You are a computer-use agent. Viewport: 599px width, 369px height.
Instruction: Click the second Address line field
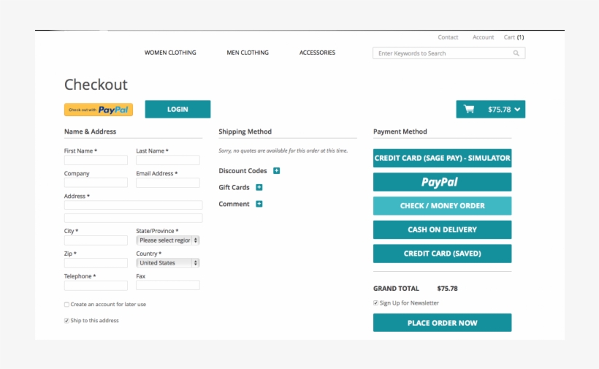(x=134, y=218)
